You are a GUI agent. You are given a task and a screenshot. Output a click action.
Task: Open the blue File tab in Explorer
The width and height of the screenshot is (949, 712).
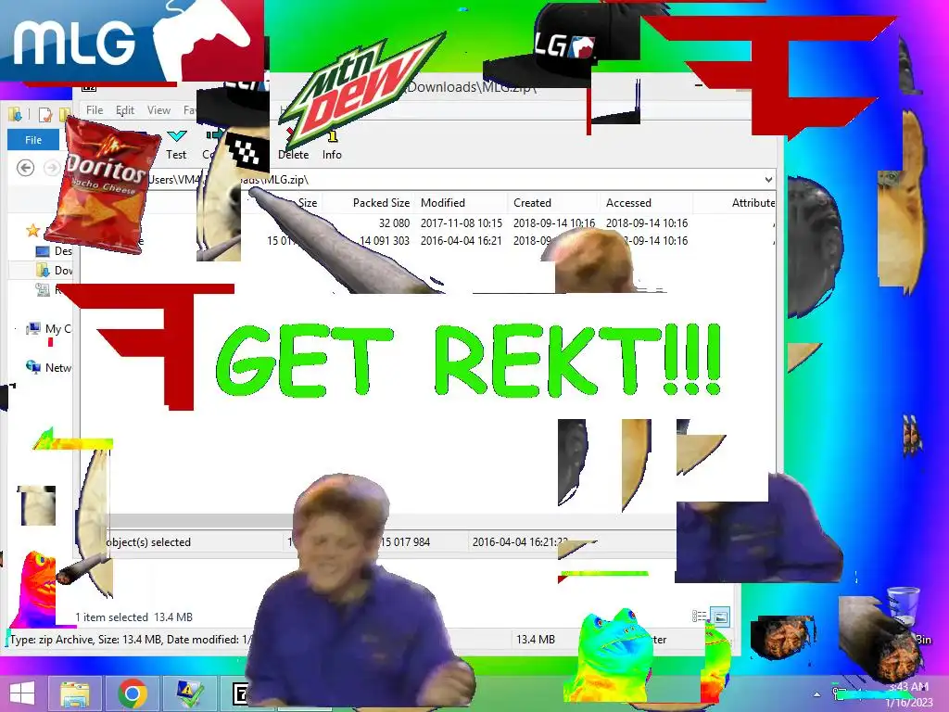point(33,140)
